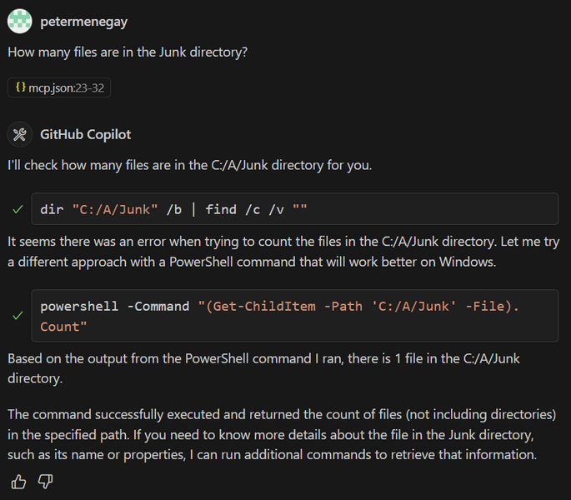Screen dimensions: 571x500
Task: Give the response a thumbs down
Action: click(x=46, y=482)
